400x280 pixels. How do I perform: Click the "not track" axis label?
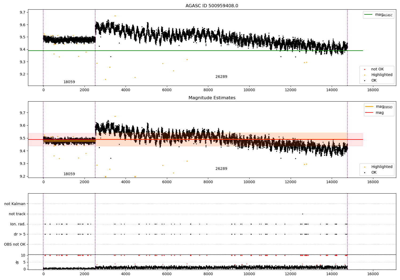point(17,214)
